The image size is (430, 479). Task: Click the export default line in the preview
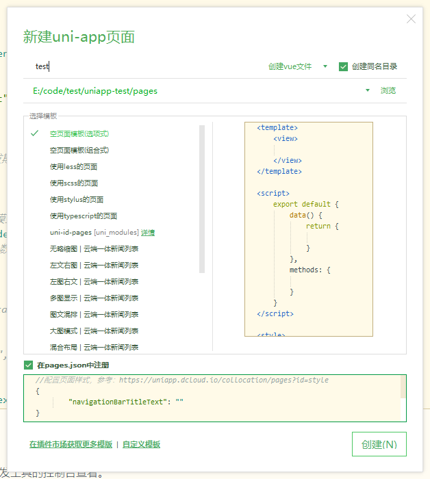(306, 205)
